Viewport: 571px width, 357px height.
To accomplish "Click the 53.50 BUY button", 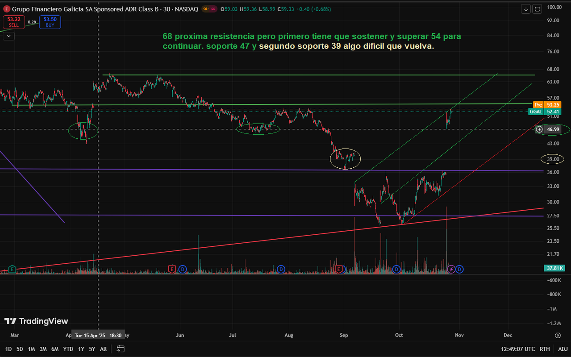I will 50,22.
